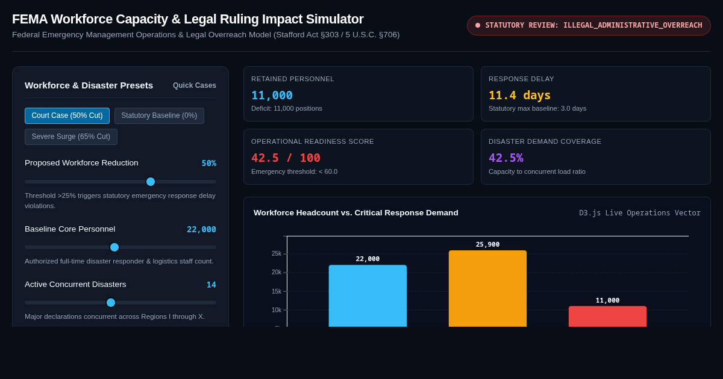The width and height of the screenshot is (723, 379).
Task: Select the Severe Surge (65% Cut) preset
Action: (71, 137)
